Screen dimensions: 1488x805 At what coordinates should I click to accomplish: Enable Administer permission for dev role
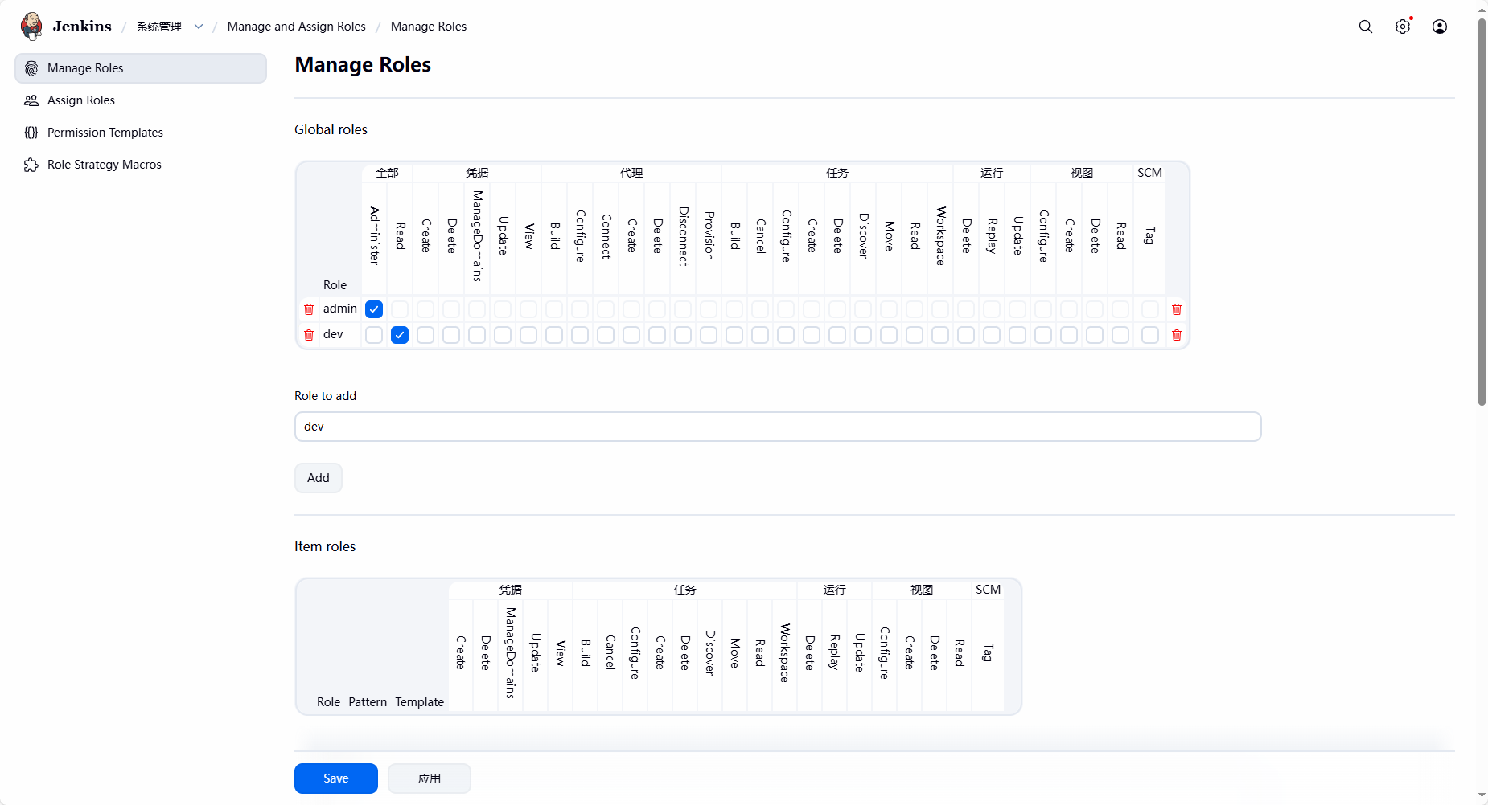pyautogui.click(x=374, y=335)
